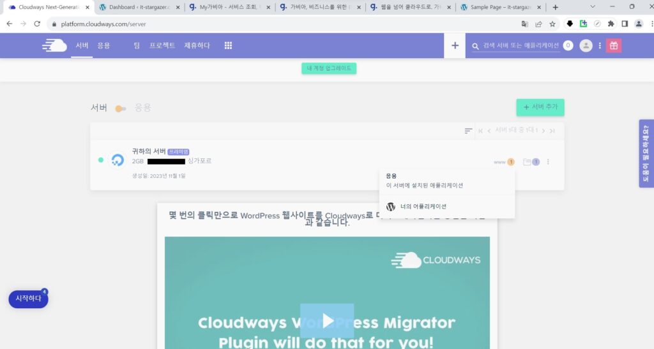Screen dimensions: 654x349
Task: Open the notification counter badge showing 0
Action: click(x=568, y=45)
